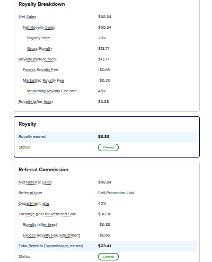Viewport: 212px width, 262px height.
Task: Open Excess Royalty Fee adjustment term
Action: pos(51,235)
